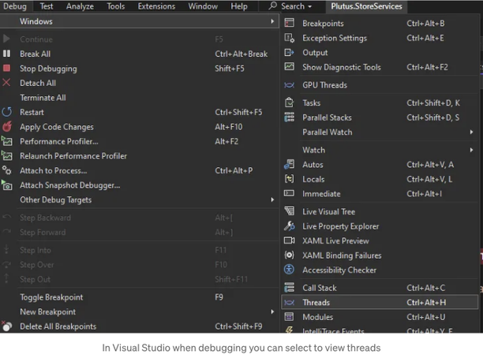
Task: Select Toggle Breakpoint menu entry
Action: point(51,297)
